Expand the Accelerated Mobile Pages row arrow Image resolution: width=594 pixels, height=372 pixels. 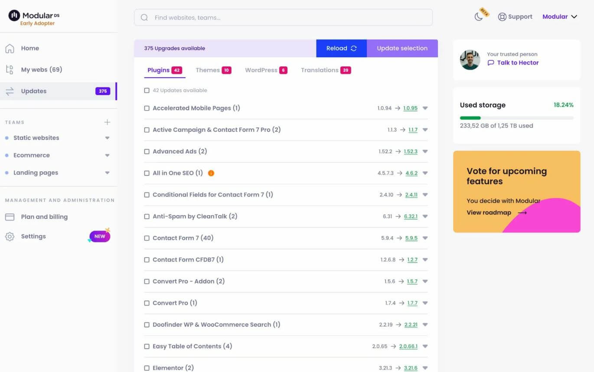click(x=425, y=108)
